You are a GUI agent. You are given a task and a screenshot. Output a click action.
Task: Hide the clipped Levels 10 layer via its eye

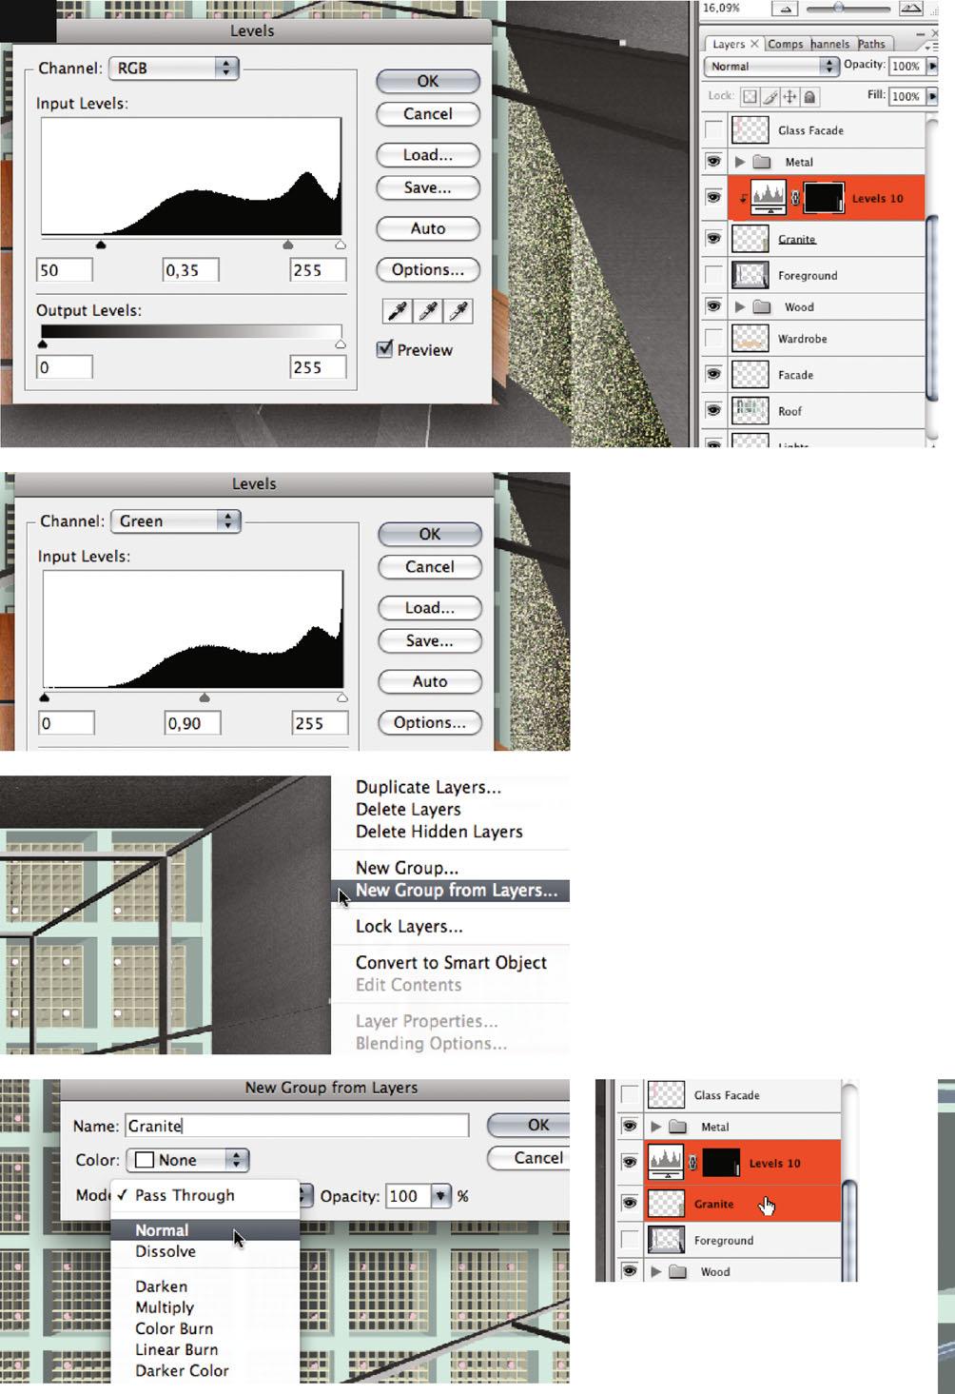pos(713,198)
